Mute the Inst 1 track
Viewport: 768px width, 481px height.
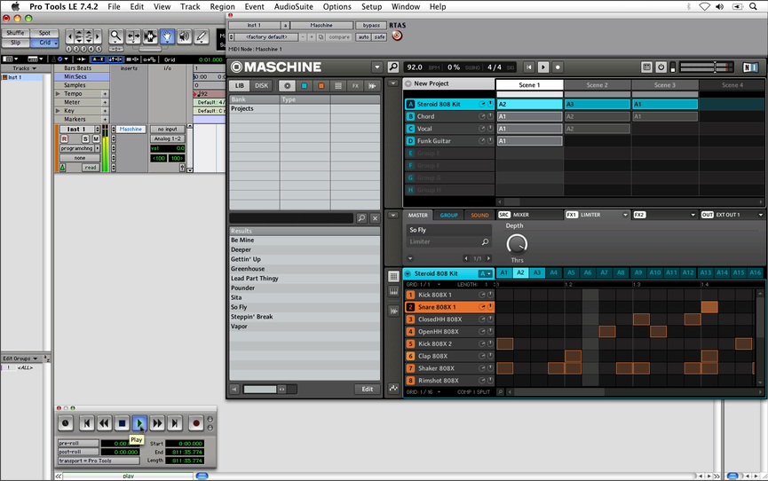(x=96, y=138)
